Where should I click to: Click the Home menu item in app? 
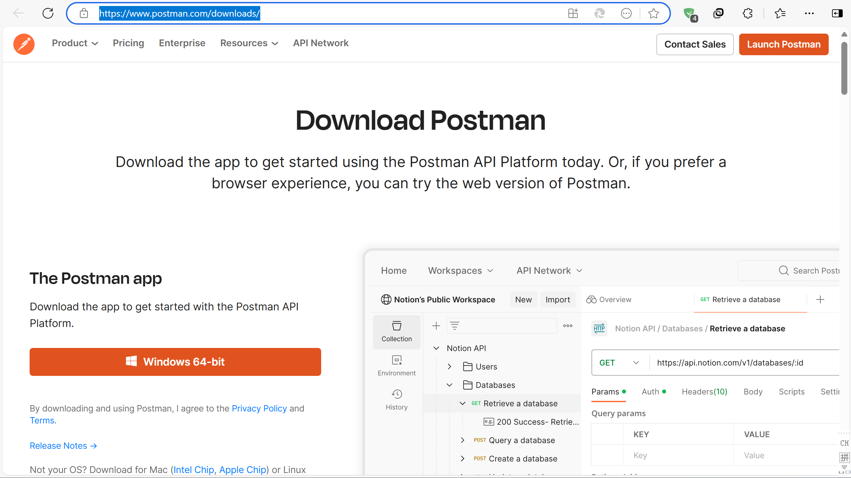(x=394, y=270)
